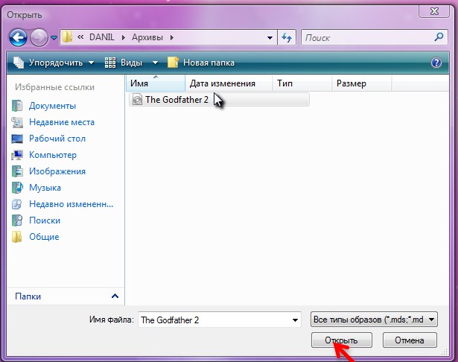Expand the Папки folders pane
Viewport: 458px width, 362px height.
point(115,296)
